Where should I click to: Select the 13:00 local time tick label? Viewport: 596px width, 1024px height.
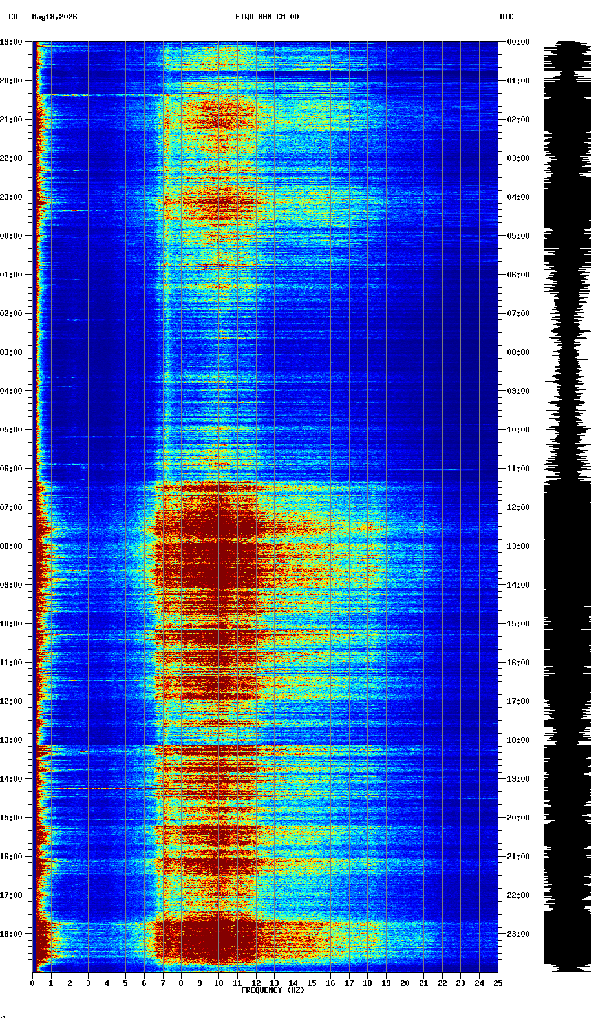tap(11, 740)
